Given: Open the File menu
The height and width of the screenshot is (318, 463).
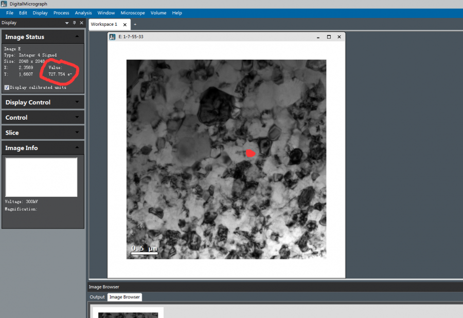Looking at the screenshot, I should pyautogui.click(x=10, y=13).
